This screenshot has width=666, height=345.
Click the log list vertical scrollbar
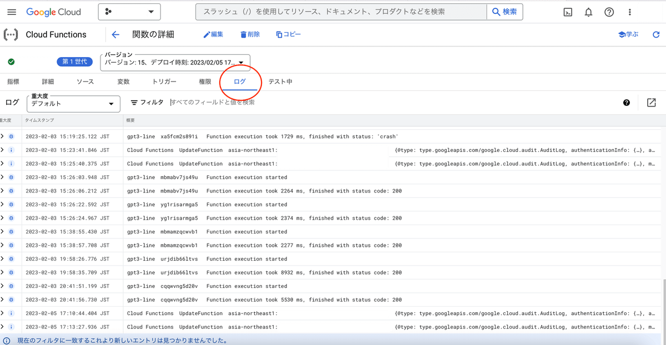click(663, 305)
